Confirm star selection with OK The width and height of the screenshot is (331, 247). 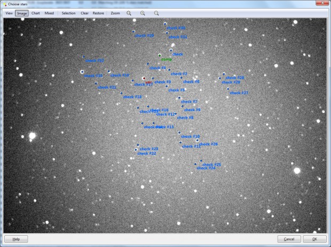[x=314, y=239]
